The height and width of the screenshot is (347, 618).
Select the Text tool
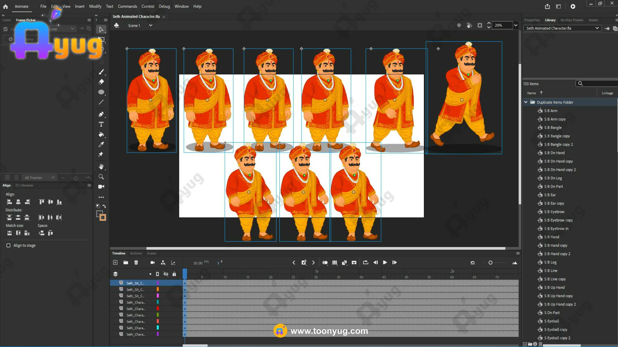tap(101, 124)
